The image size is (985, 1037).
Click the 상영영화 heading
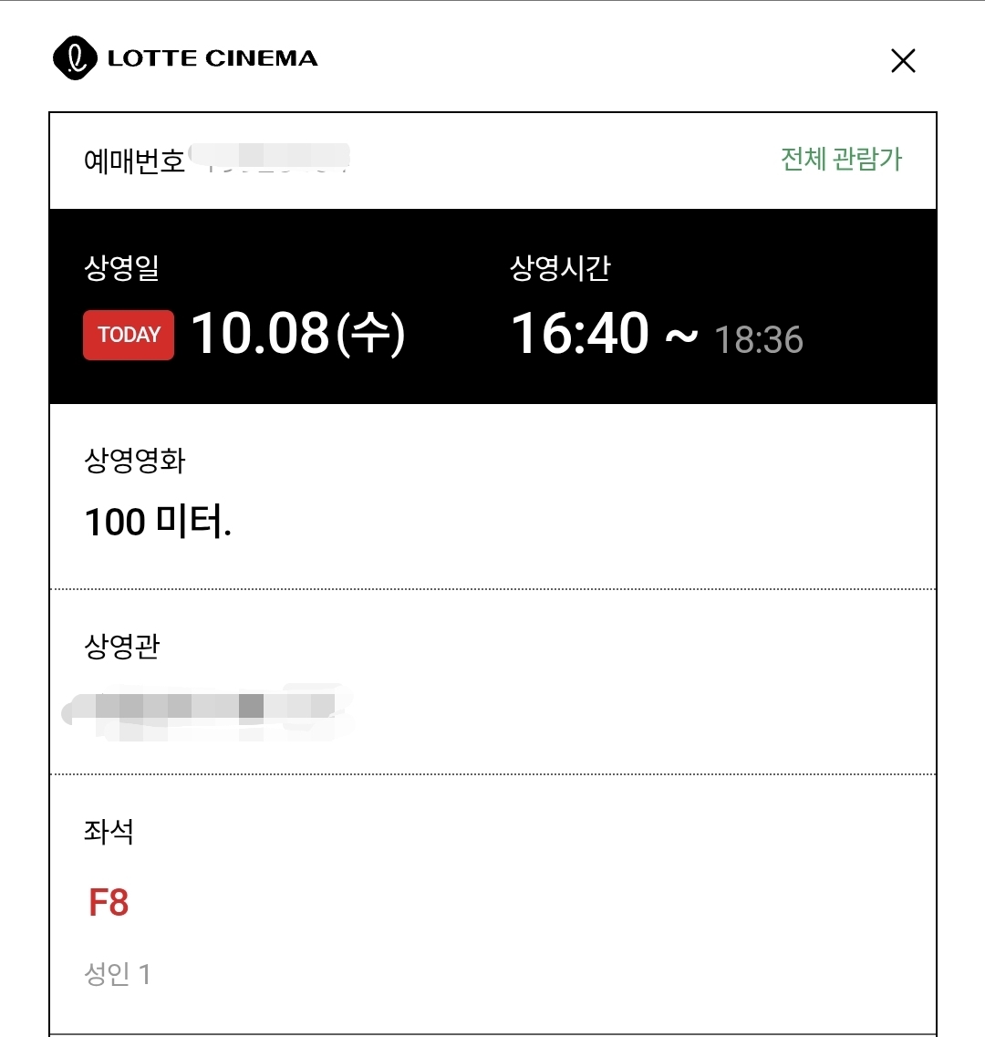click(x=135, y=461)
